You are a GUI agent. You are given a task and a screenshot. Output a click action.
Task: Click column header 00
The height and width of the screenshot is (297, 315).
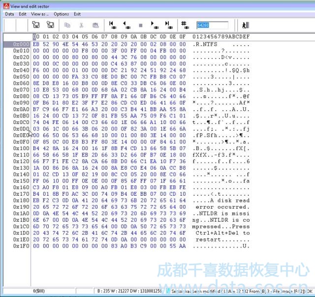(x=36, y=37)
